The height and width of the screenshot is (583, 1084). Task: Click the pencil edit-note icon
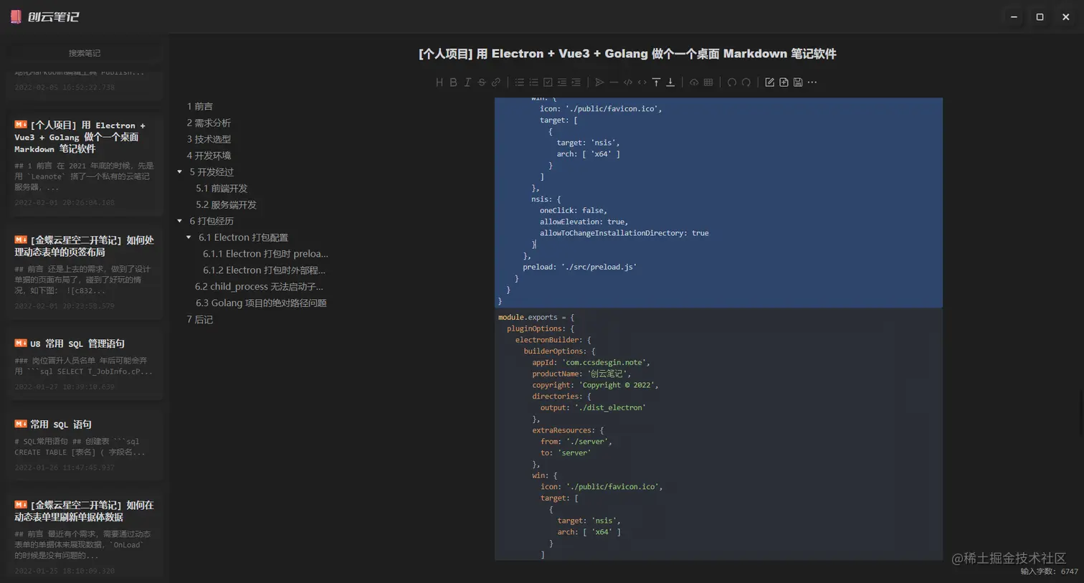770,82
